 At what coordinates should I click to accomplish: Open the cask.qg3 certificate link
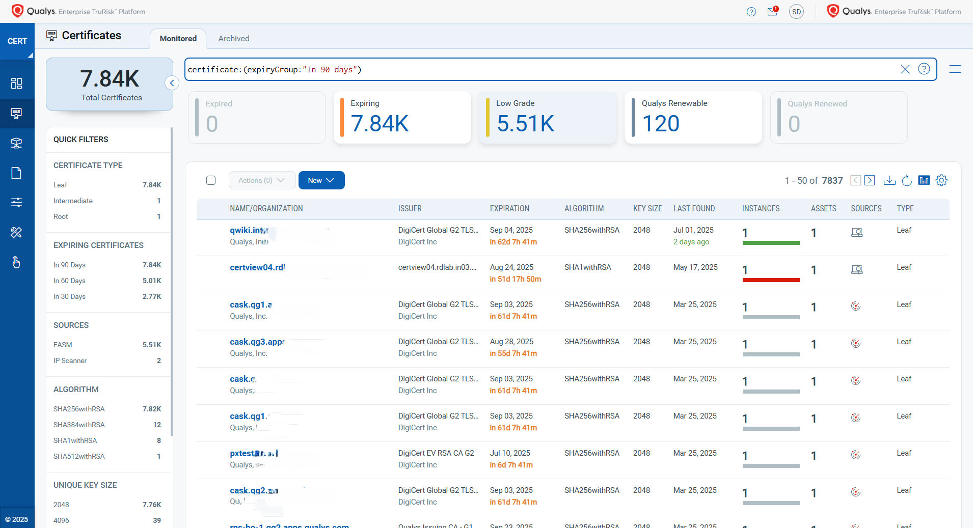point(257,342)
